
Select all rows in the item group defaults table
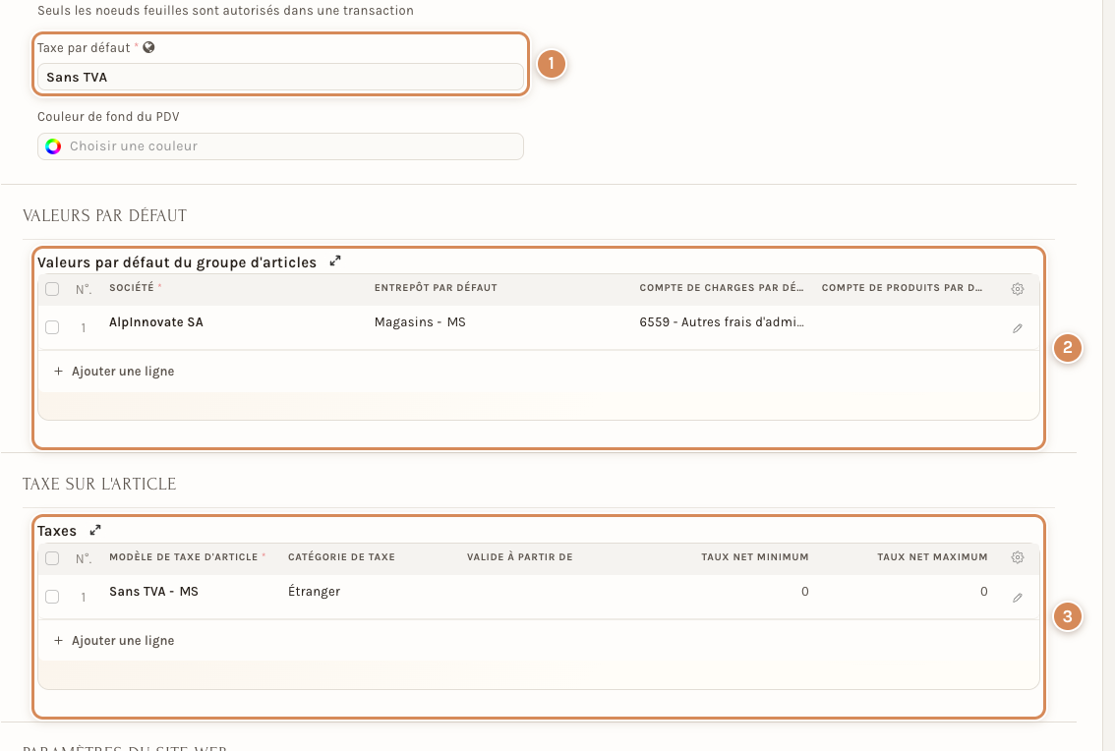point(52,289)
